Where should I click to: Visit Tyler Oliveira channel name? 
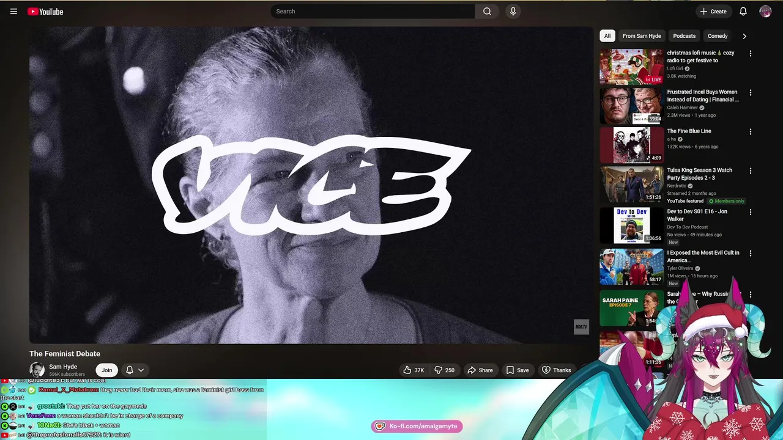click(x=680, y=268)
